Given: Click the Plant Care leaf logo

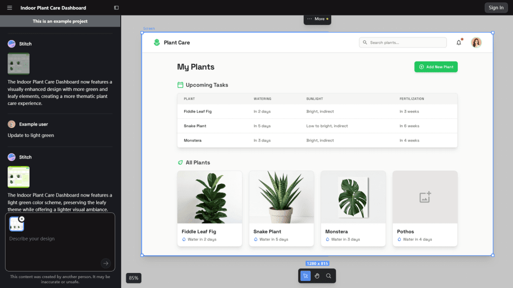Looking at the screenshot, I should pos(157,42).
